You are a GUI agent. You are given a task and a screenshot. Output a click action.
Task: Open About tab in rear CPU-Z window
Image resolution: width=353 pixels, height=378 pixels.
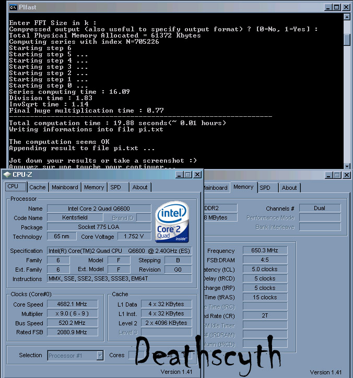pyautogui.click(x=289, y=188)
